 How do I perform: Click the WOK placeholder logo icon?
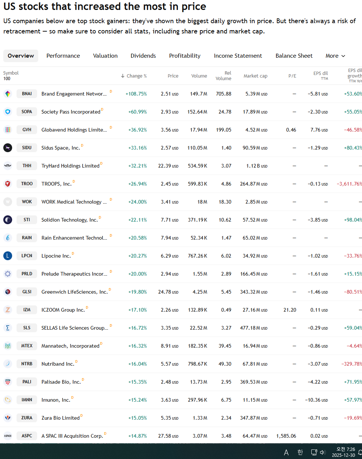point(8,202)
